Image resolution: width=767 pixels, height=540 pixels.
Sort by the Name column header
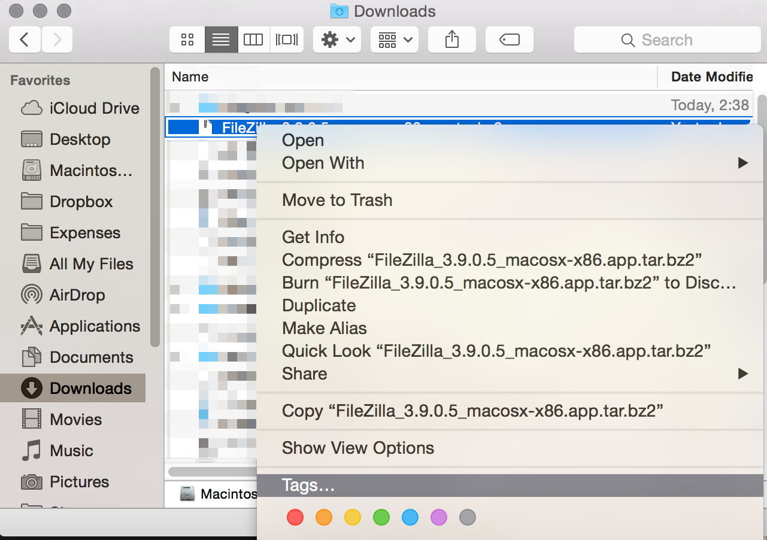pyautogui.click(x=411, y=77)
